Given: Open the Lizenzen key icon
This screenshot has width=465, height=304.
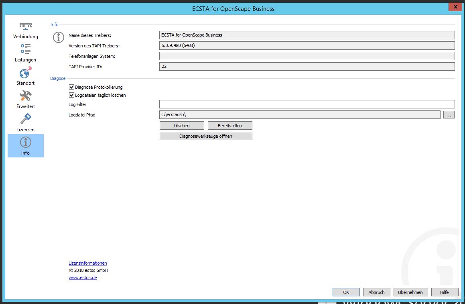Looking at the screenshot, I should 25,119.
